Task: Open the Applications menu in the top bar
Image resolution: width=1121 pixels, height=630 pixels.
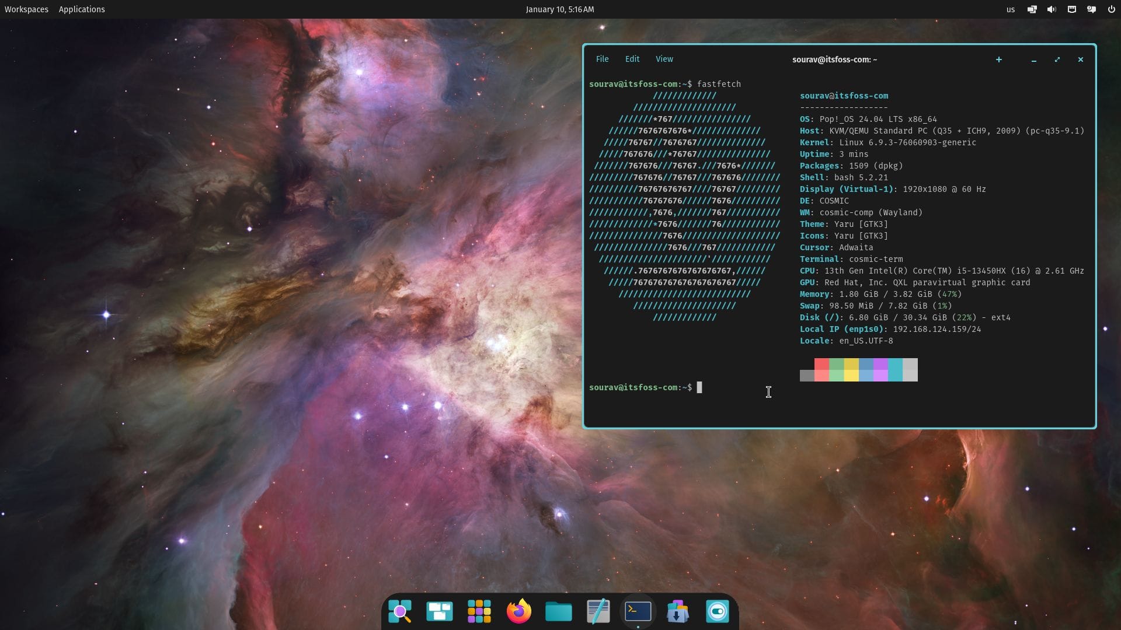Action: point(82,9)
